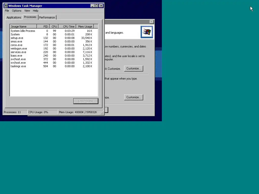
Task: Click the 0:03:29 CPU time value
Action: pyautogui.click(x=70, y=31)
